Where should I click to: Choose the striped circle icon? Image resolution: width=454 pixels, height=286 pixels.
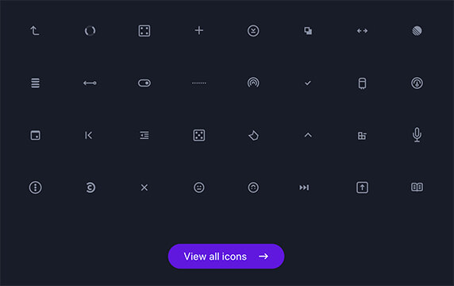(x=417, y=31)
